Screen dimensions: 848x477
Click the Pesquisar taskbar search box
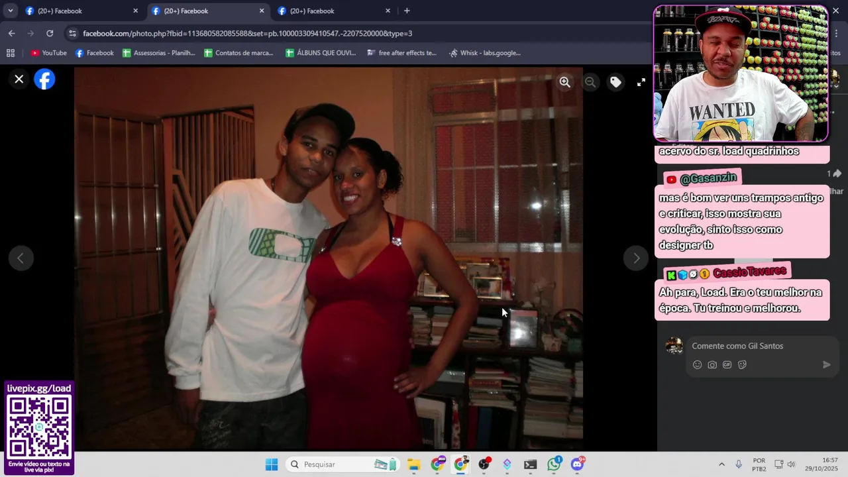pos(343,464)
